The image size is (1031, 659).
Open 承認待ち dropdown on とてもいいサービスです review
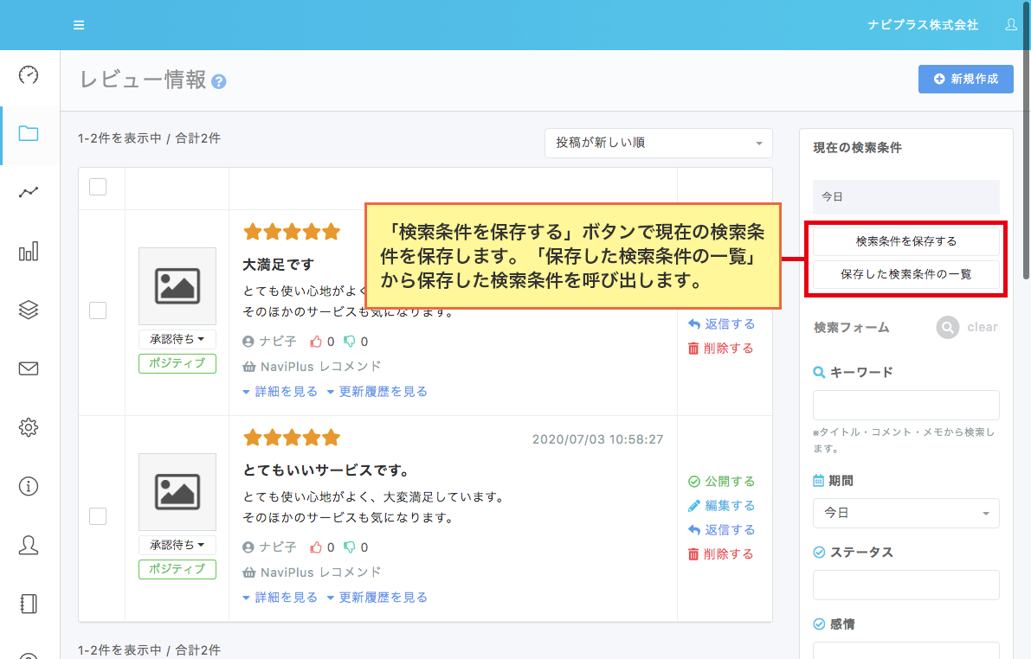[177, 545]
